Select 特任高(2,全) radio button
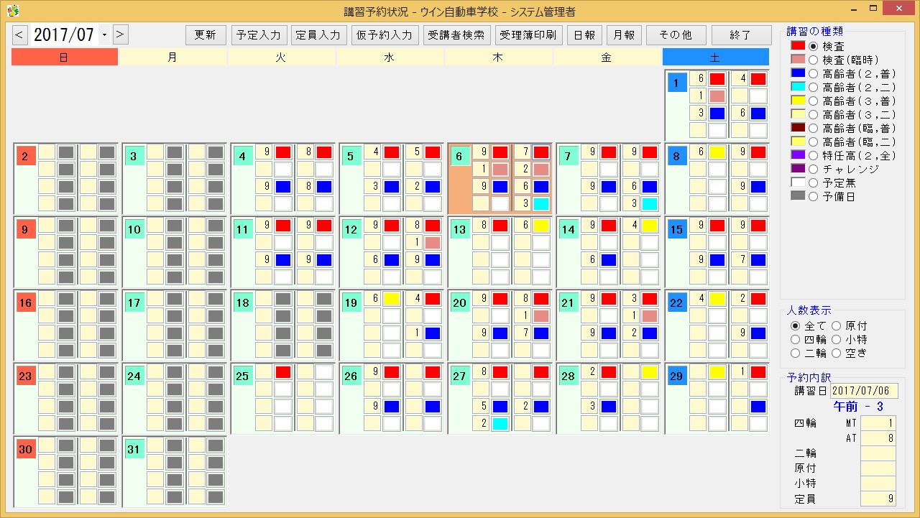The height and width of the screenshot is (518, 920). (814, 155)
